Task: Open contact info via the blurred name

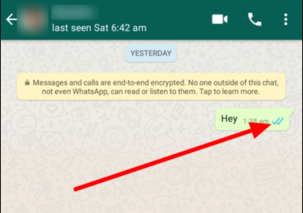Action: coord(75,12)
